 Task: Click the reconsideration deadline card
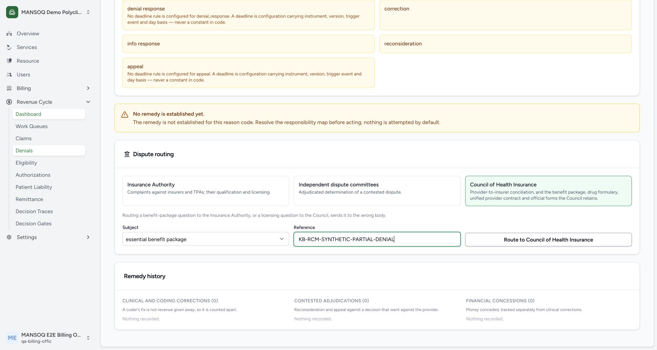505,44
